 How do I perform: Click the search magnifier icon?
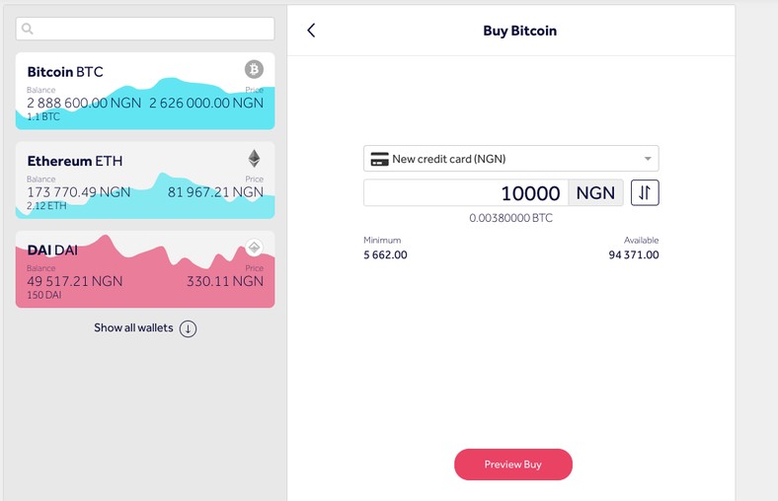28,30
